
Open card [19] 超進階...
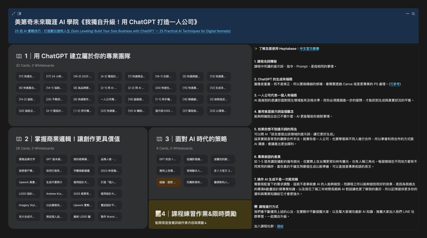[137, 100]
